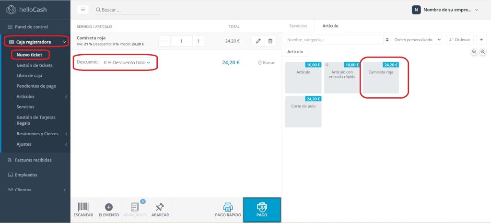This screenshot has width=491, height=223.
Task: Open Servicios in sidebar
Action: tap(25, 107)
